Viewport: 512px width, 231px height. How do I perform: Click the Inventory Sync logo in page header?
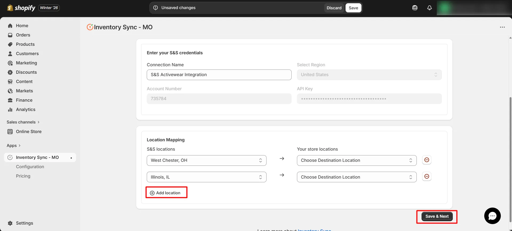click(90, 27)
